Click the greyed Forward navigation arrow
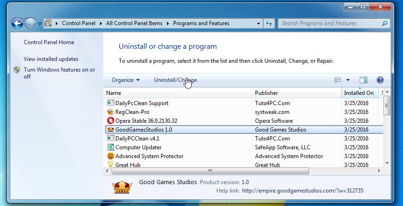 30,24
